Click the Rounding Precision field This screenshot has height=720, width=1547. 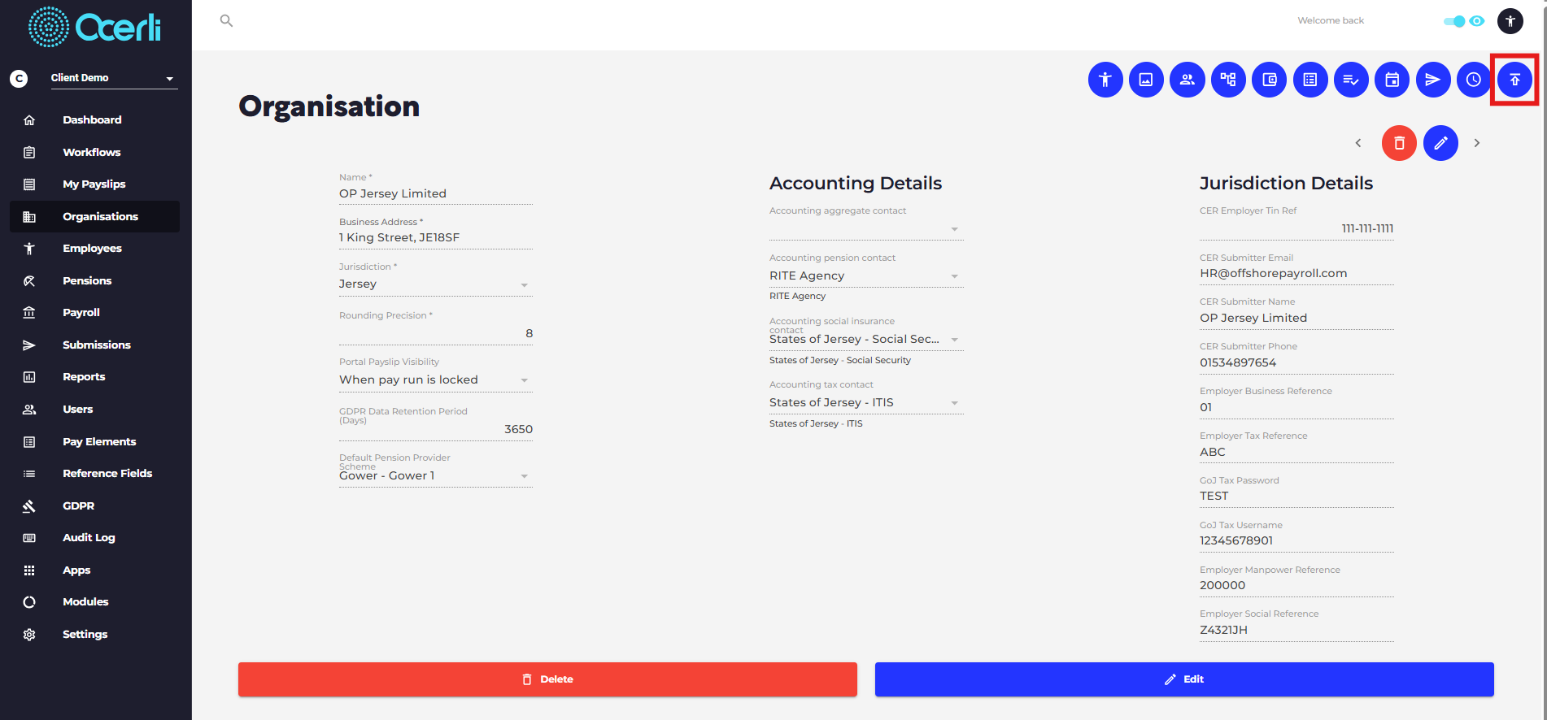point(435,333)
